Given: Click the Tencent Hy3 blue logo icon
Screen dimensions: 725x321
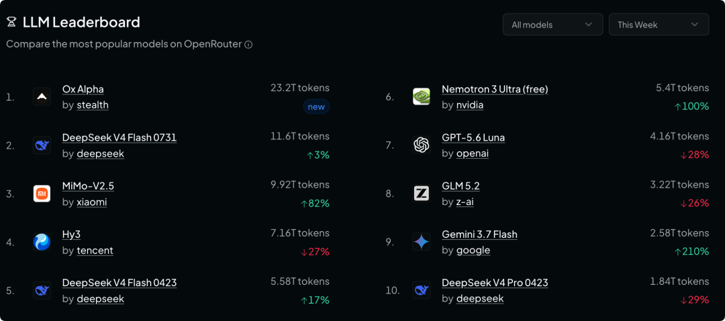Looking at the screenshot, I should point(42,242).
